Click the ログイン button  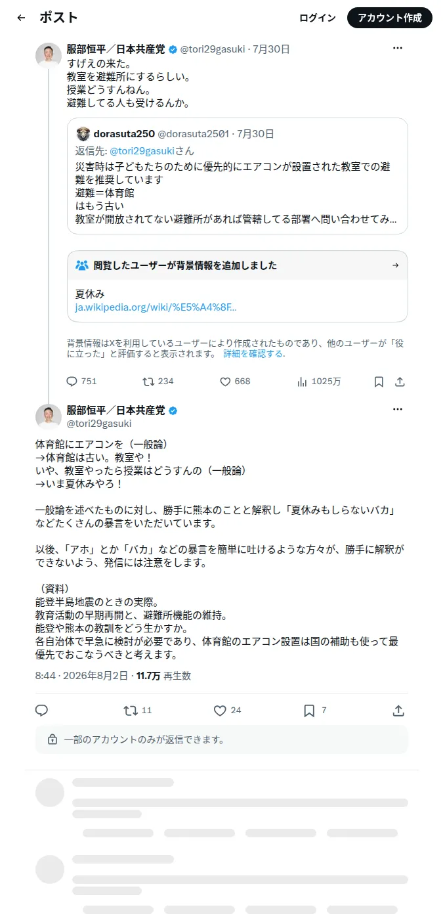point(318,18)
